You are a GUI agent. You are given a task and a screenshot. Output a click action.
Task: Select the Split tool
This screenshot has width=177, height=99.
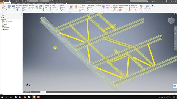tap(62, 5)
